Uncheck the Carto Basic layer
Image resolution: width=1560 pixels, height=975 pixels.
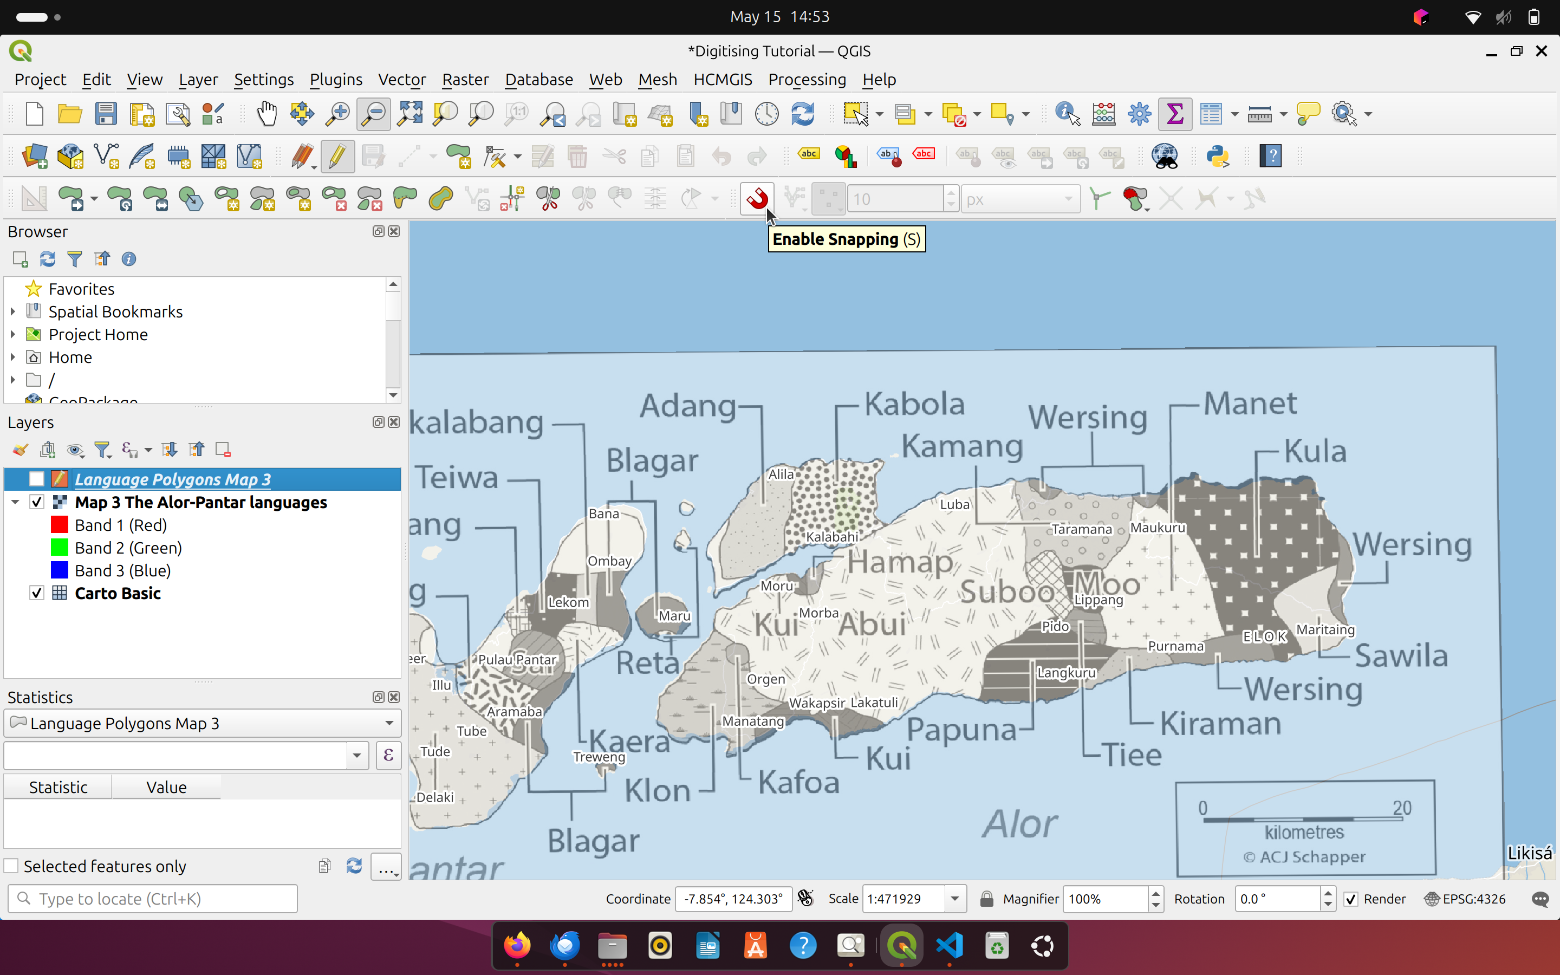(x=37, y=593)
